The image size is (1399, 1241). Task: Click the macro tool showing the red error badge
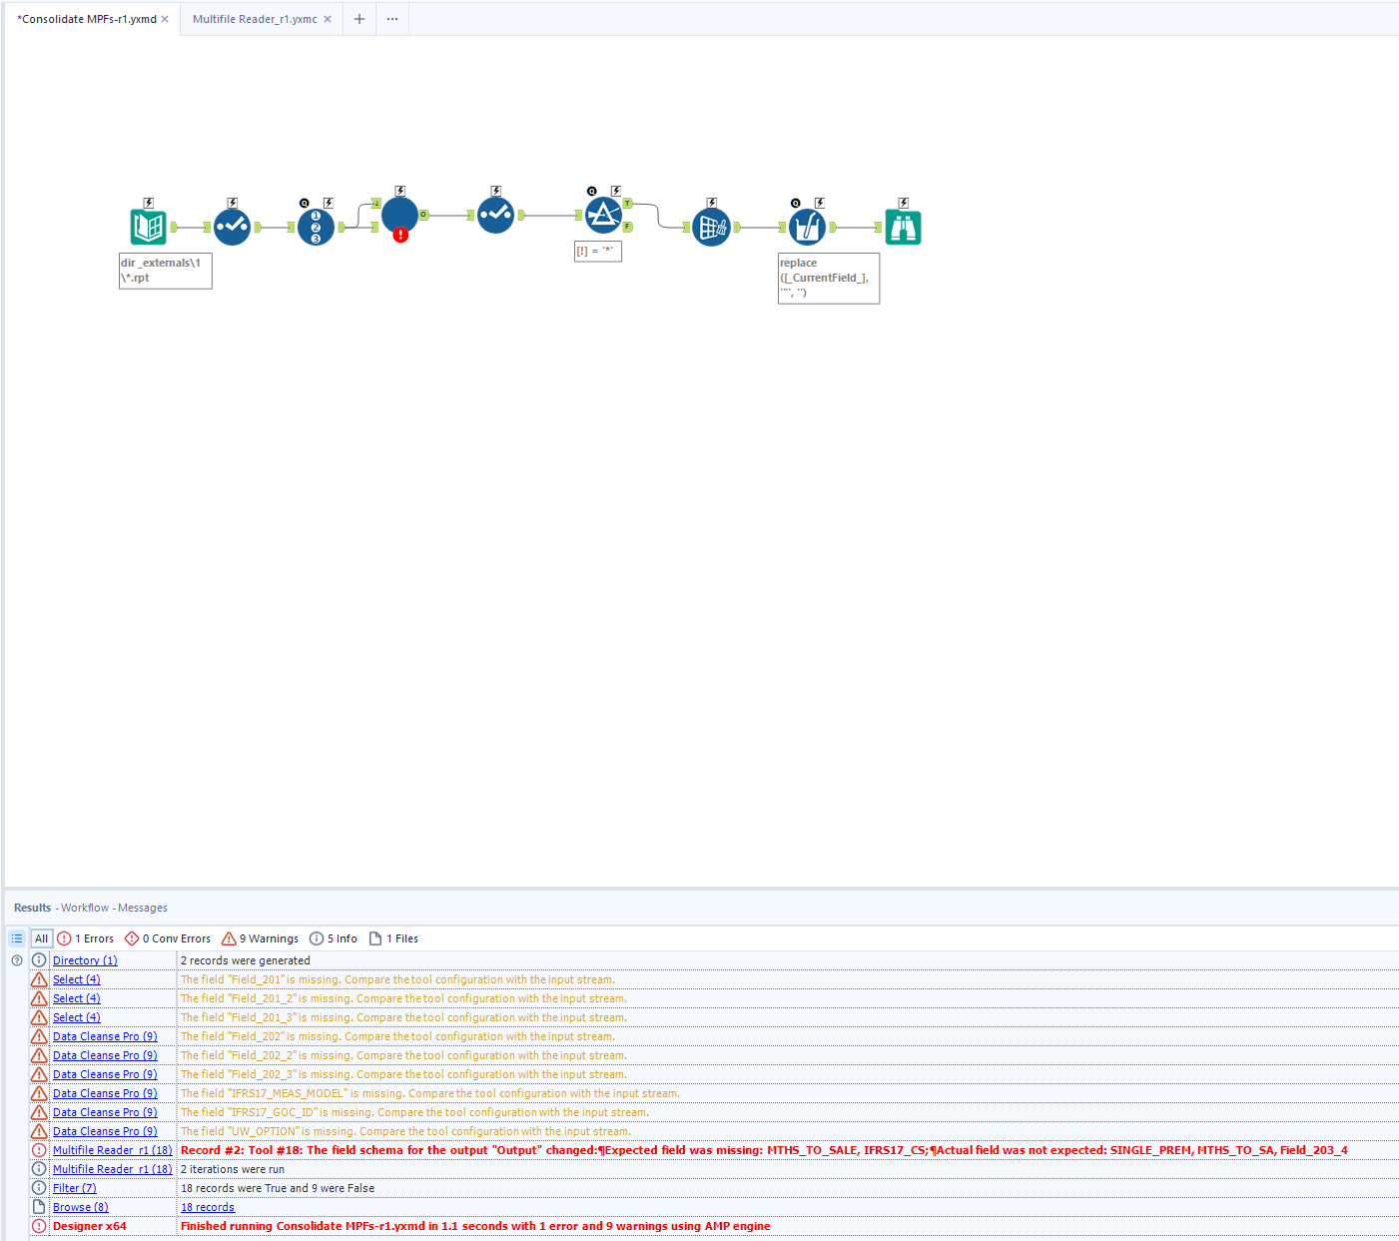click(400, 215)
